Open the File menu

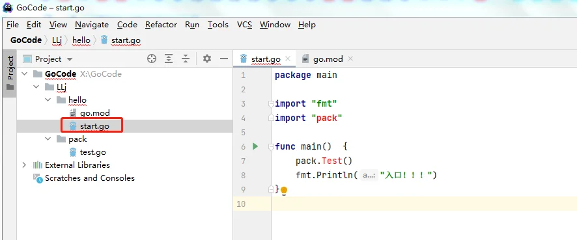point(12,25)
